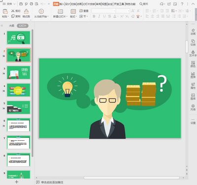The height and width of the screenshot is (185, 197).
Task: Open the Section (节) dropdown
Action: coord(84,16)
